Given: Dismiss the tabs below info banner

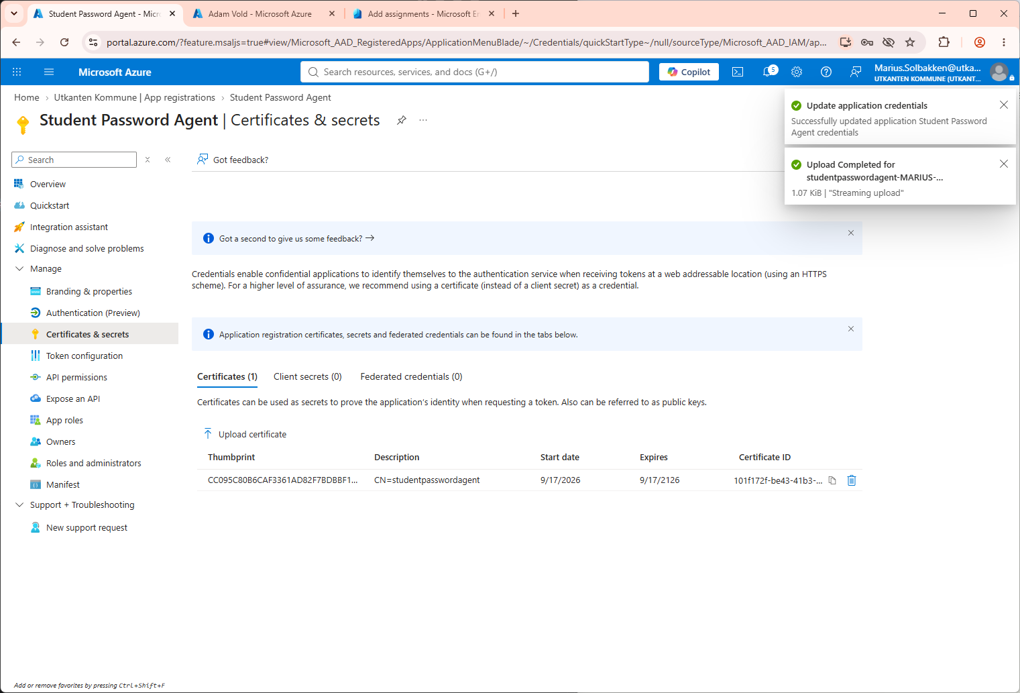Looking at the screenshot, I should [x=851, y=329].
